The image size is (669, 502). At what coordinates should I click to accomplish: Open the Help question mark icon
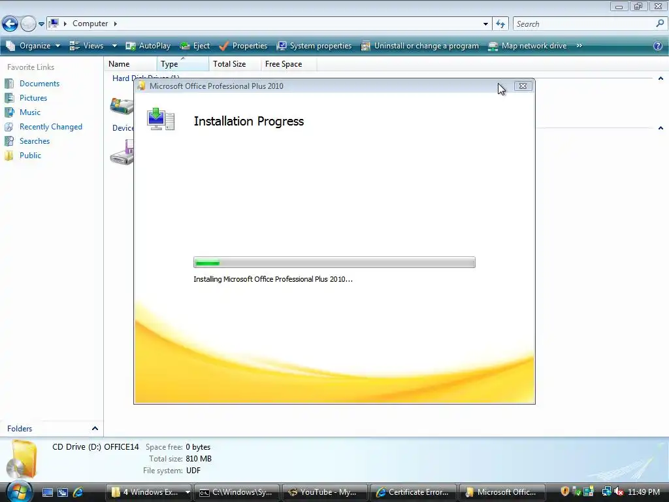coord(658,46)
